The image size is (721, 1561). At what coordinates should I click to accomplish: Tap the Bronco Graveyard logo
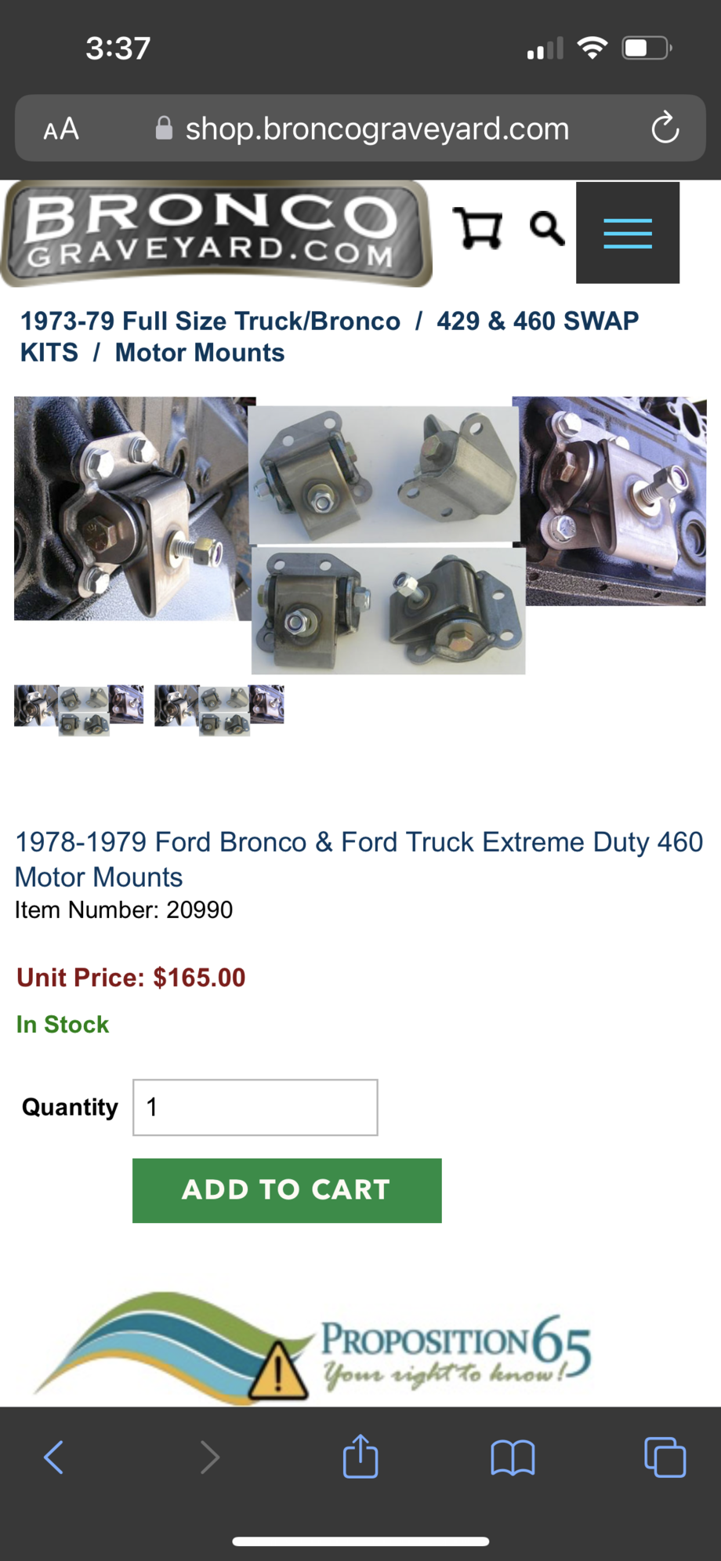pos(216,233)
